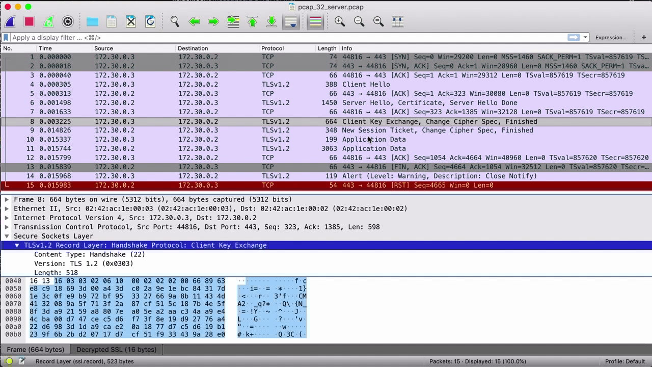Open the recent filters dropdown arrow
Viewport: 652px width, 367px height.
pos(585,37)
